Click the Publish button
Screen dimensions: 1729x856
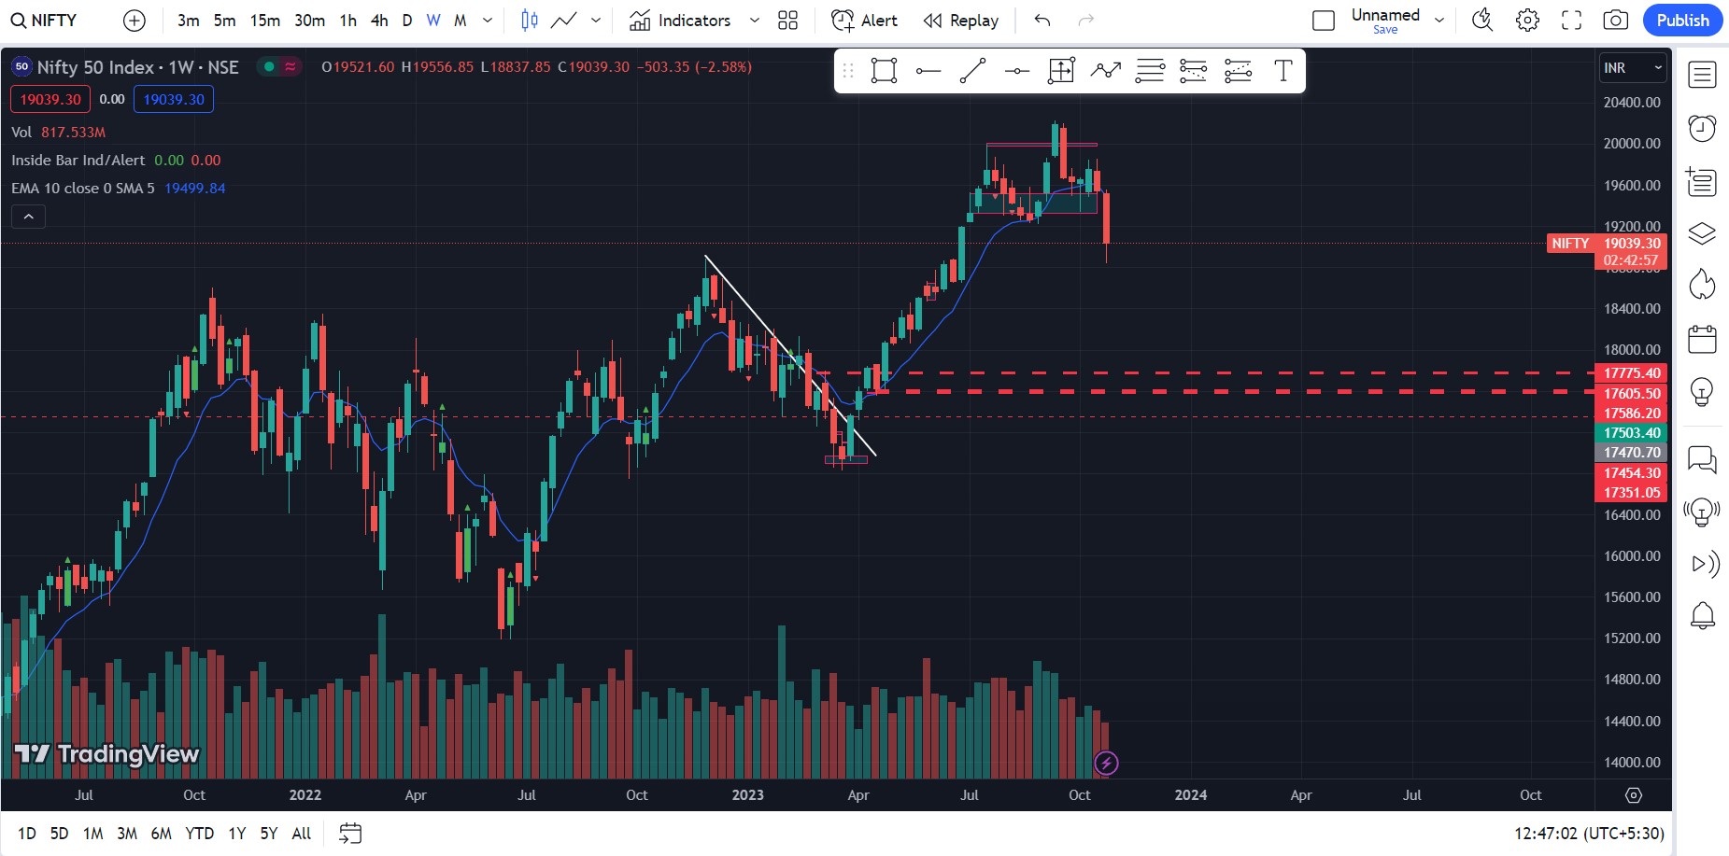pos(1682,21)
